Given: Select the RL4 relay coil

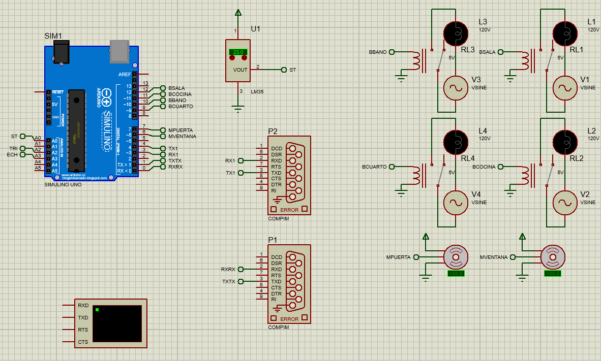Looking at the screenshot, I should [x=416, y=176].
